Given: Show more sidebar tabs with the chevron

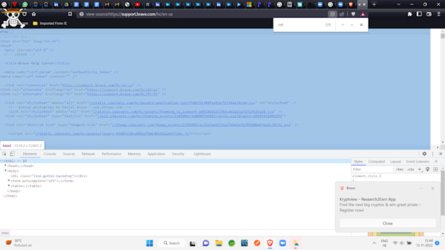Looking at the screenshot, I should click(436, 161).
